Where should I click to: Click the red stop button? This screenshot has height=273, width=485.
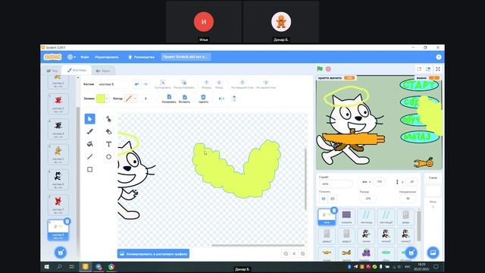click(328, 69)
